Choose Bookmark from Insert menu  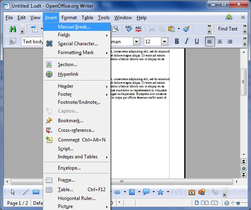click(77, 121)
